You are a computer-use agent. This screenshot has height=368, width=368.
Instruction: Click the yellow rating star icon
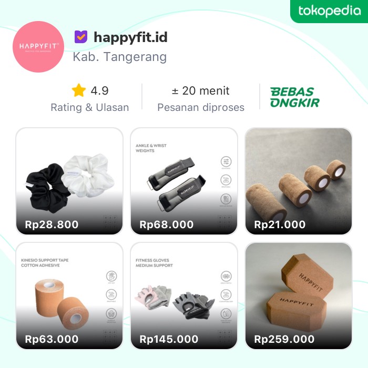79,90
